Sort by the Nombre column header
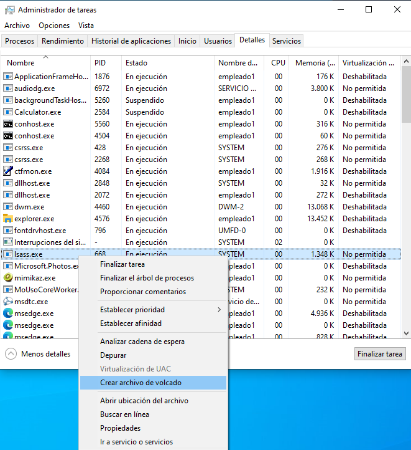411x450 pixels. 46,63
